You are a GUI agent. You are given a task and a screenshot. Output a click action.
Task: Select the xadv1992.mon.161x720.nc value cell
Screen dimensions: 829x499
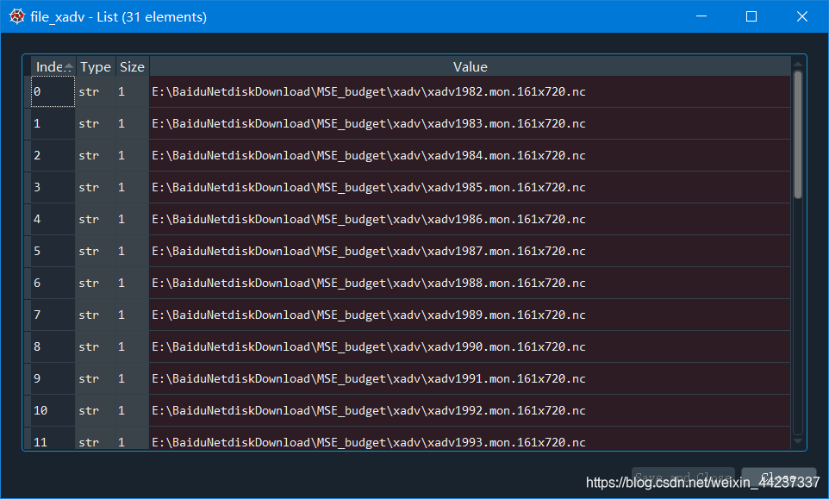tap(470, 411)
